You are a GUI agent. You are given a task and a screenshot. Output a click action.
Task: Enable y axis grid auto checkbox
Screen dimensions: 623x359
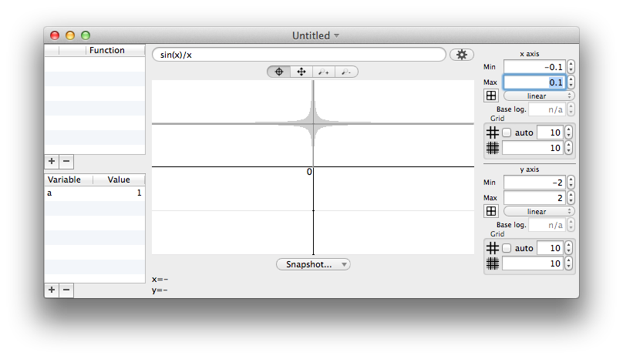(x=507, y=248)
